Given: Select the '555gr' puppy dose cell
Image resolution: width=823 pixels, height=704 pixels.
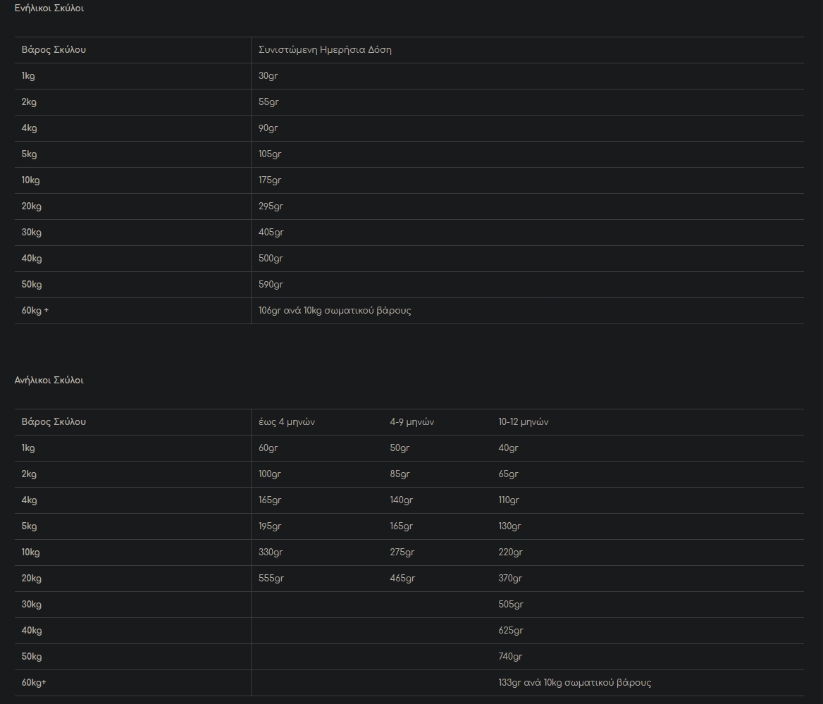Looking at the screenshot, I should tap(271, 579).
